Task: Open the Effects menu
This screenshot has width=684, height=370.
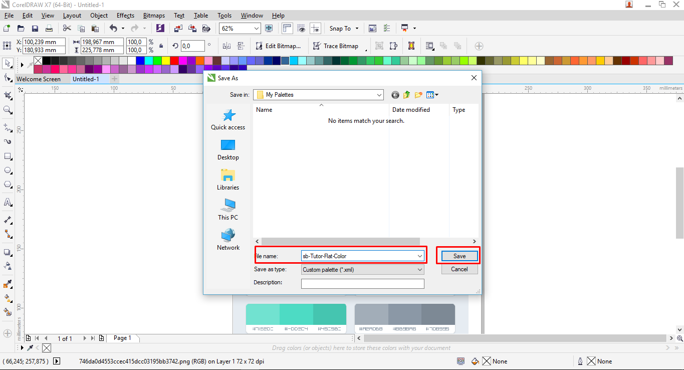Action: tap(125, 16)
